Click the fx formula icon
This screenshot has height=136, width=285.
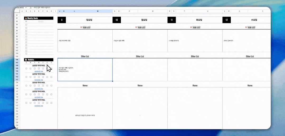pos(31,8)
